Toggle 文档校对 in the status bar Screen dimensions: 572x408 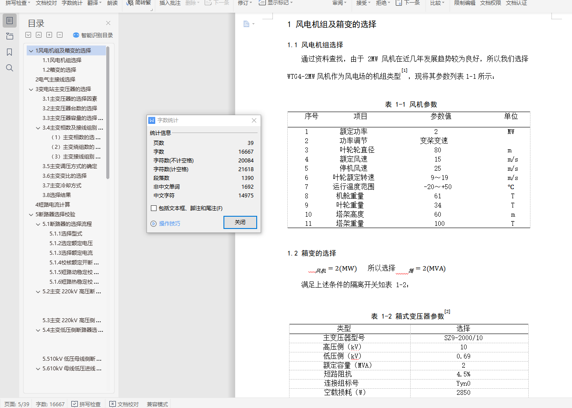click(x=124, y=404)
